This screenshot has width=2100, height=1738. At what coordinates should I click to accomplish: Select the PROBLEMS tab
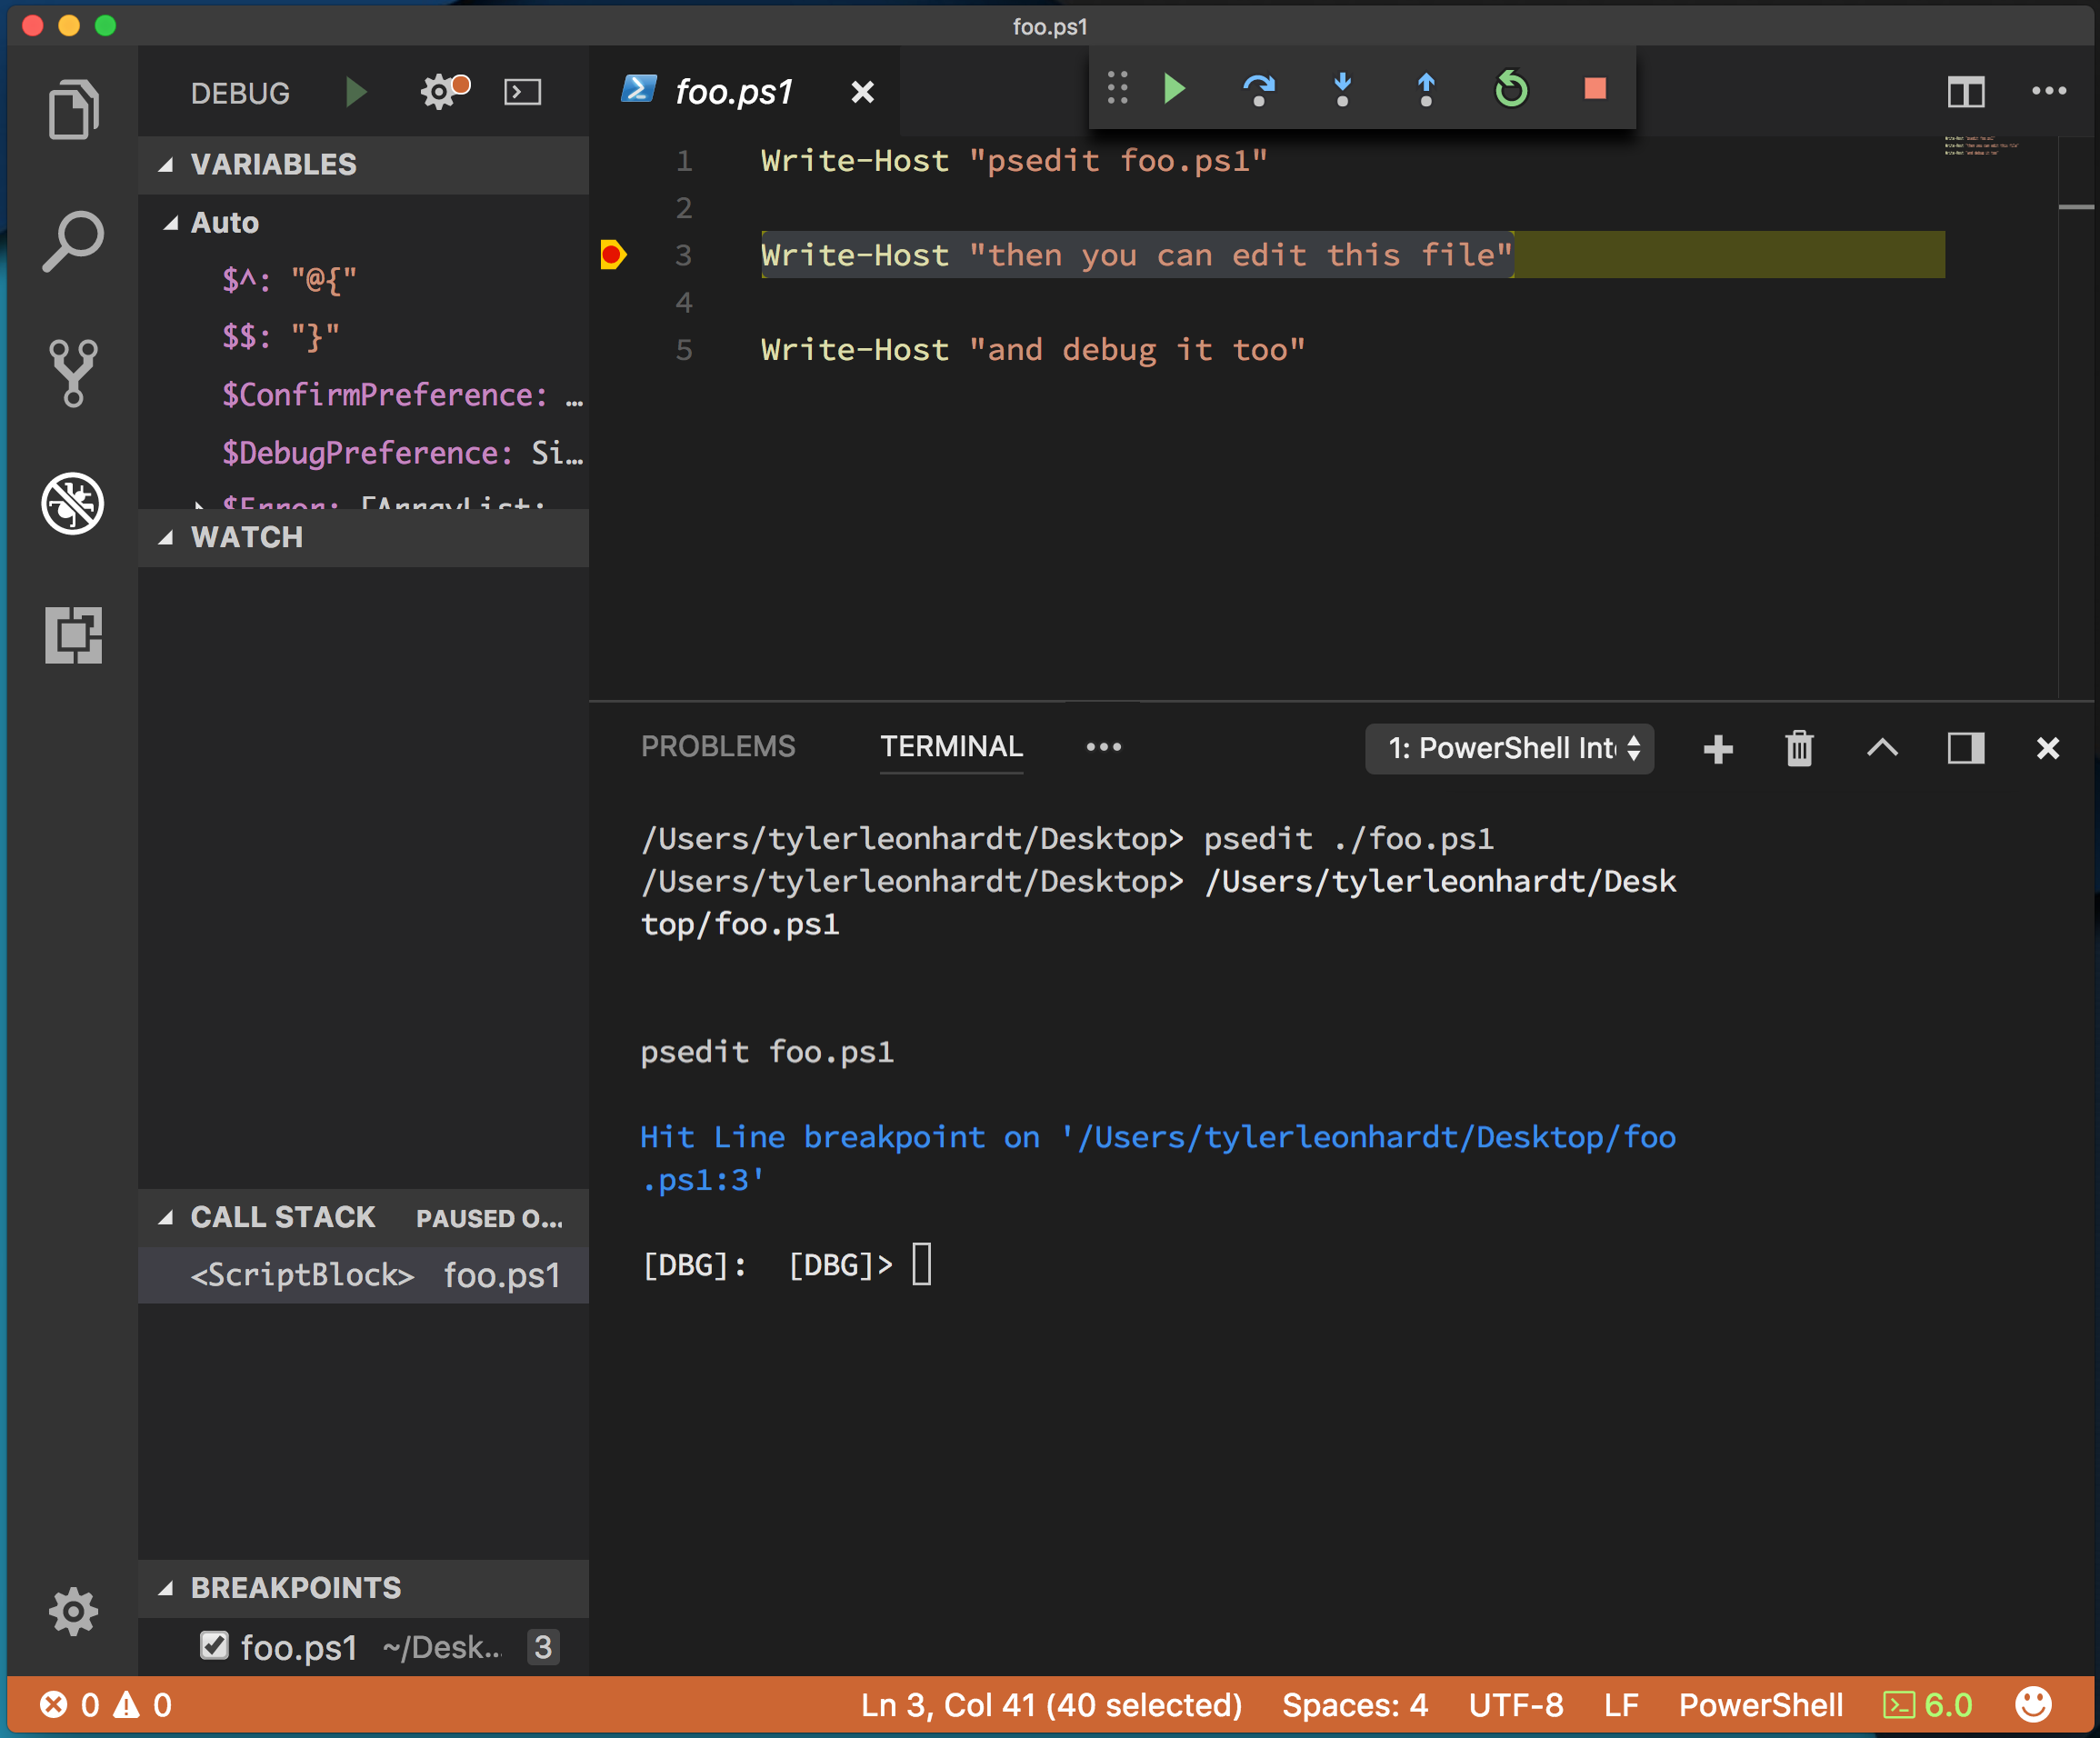click(717, 746)
